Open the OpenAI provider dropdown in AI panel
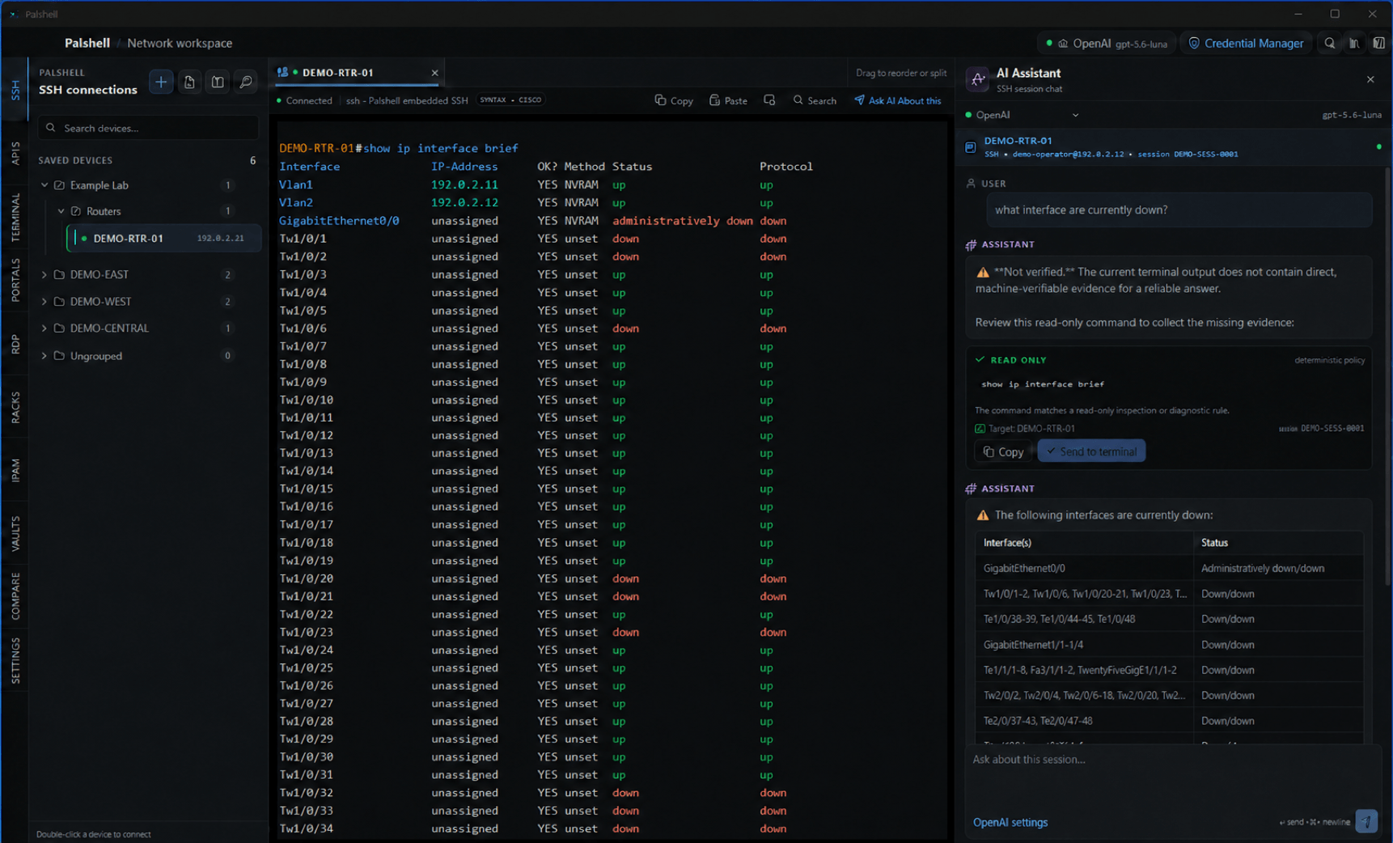This screenshot has width=1393, height=843. 1023,115
